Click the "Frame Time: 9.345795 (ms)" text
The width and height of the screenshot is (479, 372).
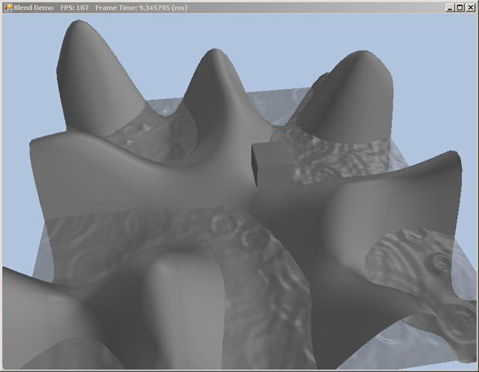pos(142,8)
